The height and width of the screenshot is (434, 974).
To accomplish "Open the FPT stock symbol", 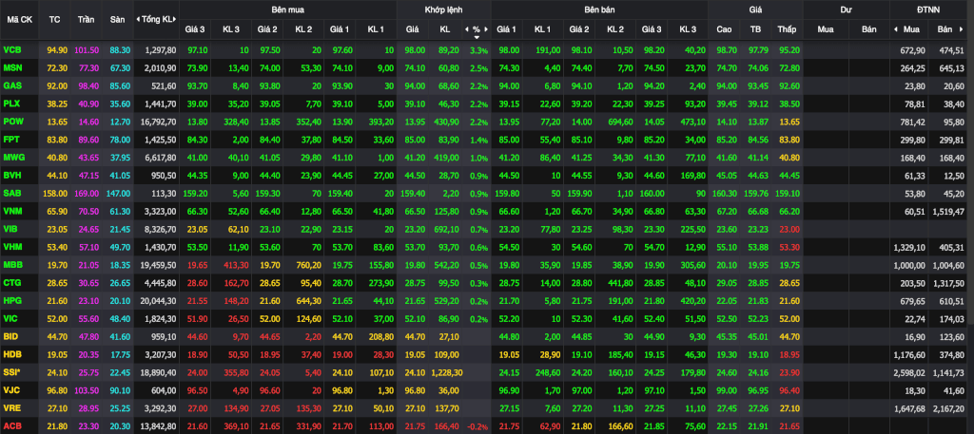I will 11,139.
